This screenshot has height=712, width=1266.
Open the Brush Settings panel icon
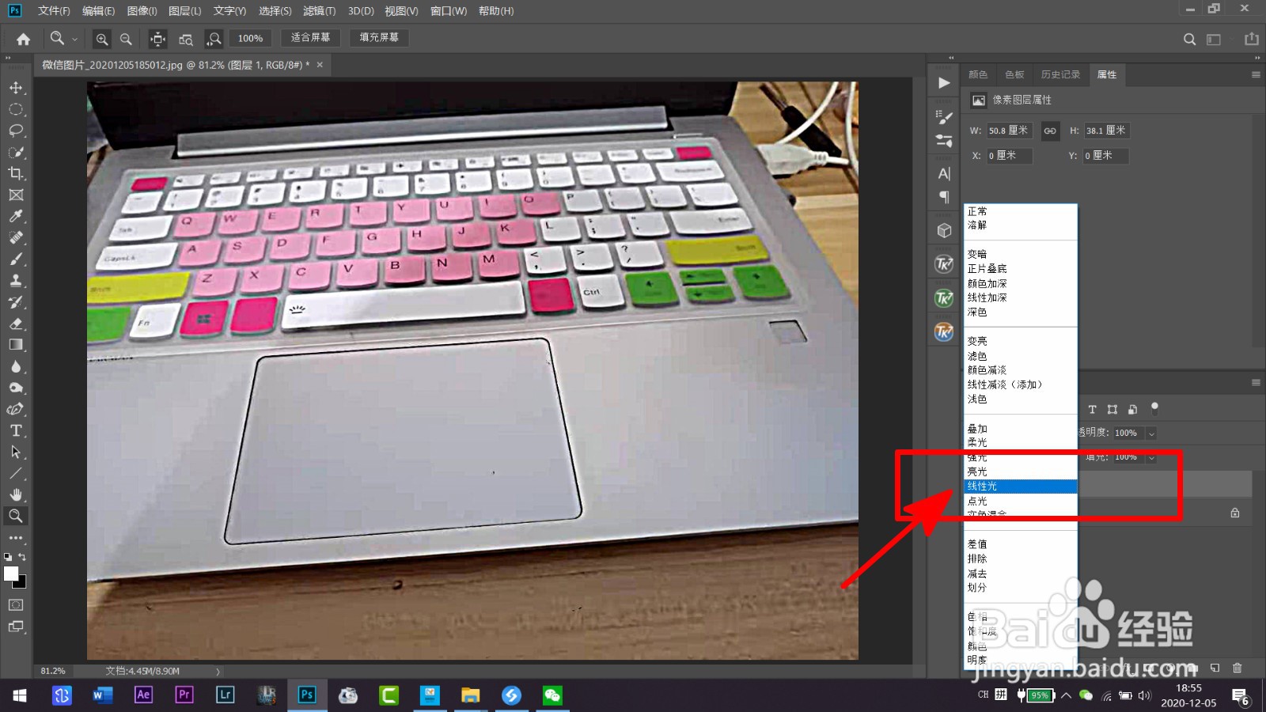(944, 117)
